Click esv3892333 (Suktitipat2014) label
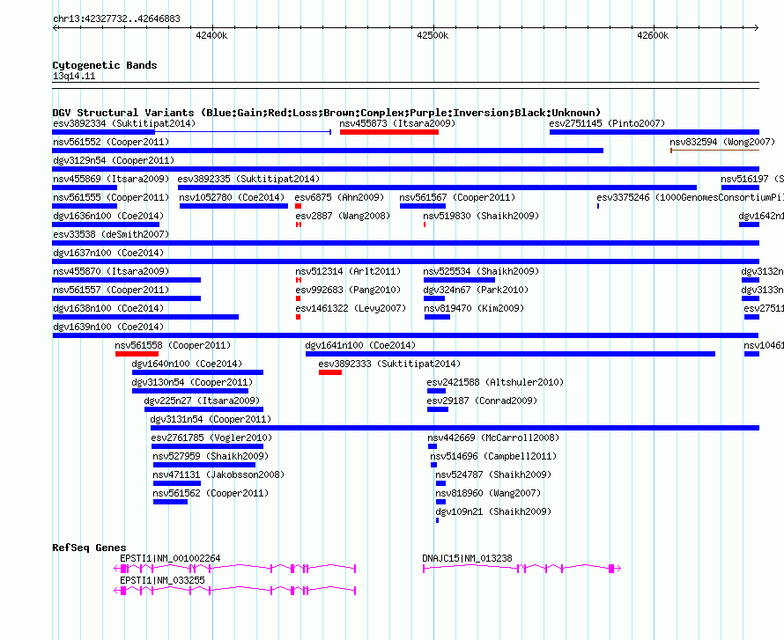Image resolution: width=784 pixels, height=640 pixels. click(389, 364)
